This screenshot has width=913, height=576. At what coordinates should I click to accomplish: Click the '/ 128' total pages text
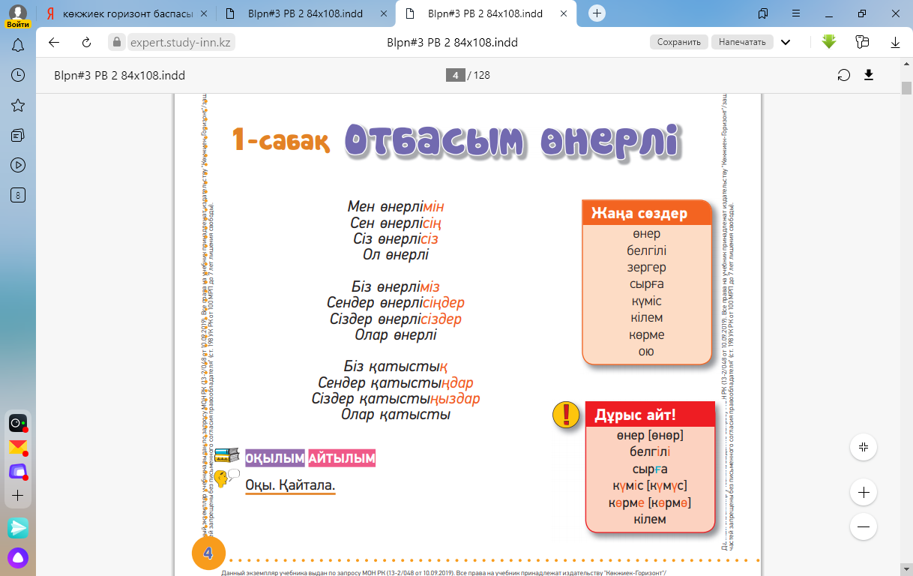(479, 75)
